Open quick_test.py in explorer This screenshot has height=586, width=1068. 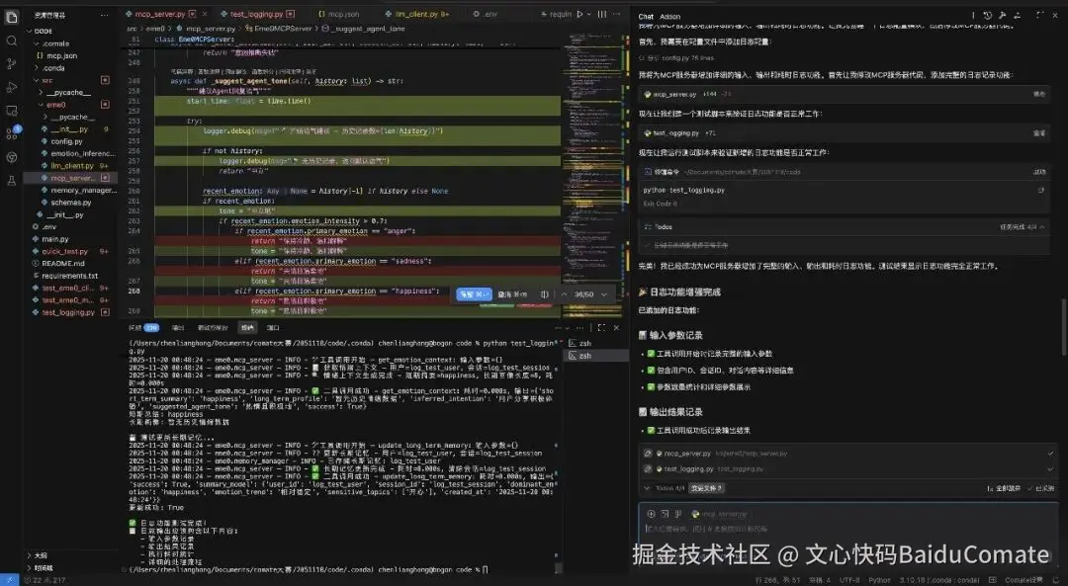click(64, 251)
